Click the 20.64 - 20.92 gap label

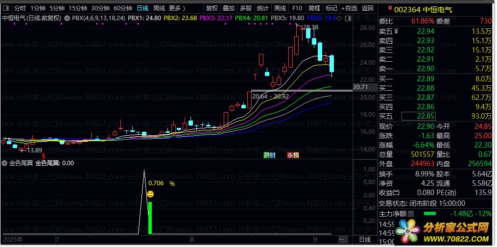tap(270, 96)
